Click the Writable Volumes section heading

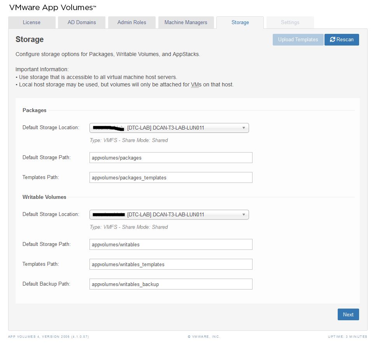[44, 197]
